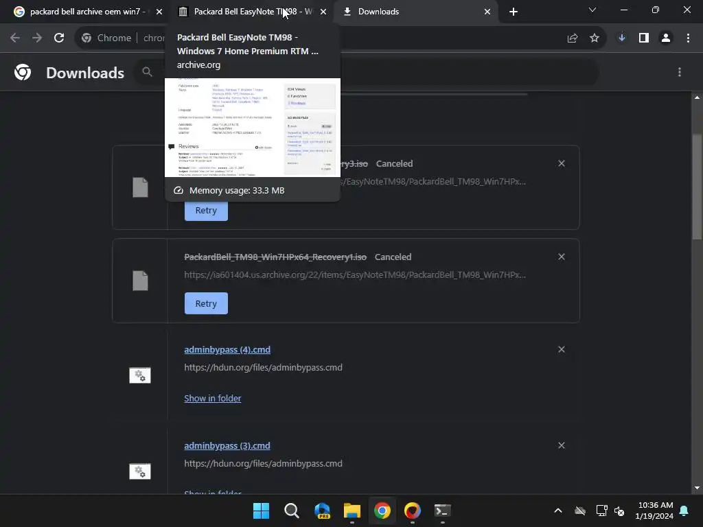Click the Chrome site info chip
Image resolution: width=703 pixels, height=527 pixels.
[106, 38]
